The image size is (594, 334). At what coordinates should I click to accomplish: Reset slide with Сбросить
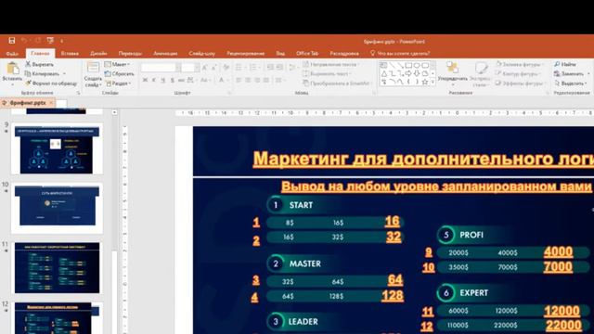[x=120, y=74]
